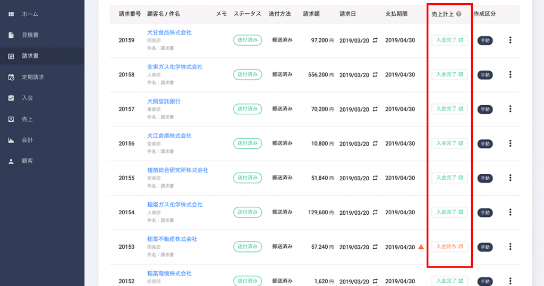This screenshot has width=544, height=286.
Task: Click 送付済み status badge for invoice 20154
Action: click(x=248, y=212)
